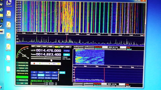Open Internet Explorer from the taskbar

point(2,10)
